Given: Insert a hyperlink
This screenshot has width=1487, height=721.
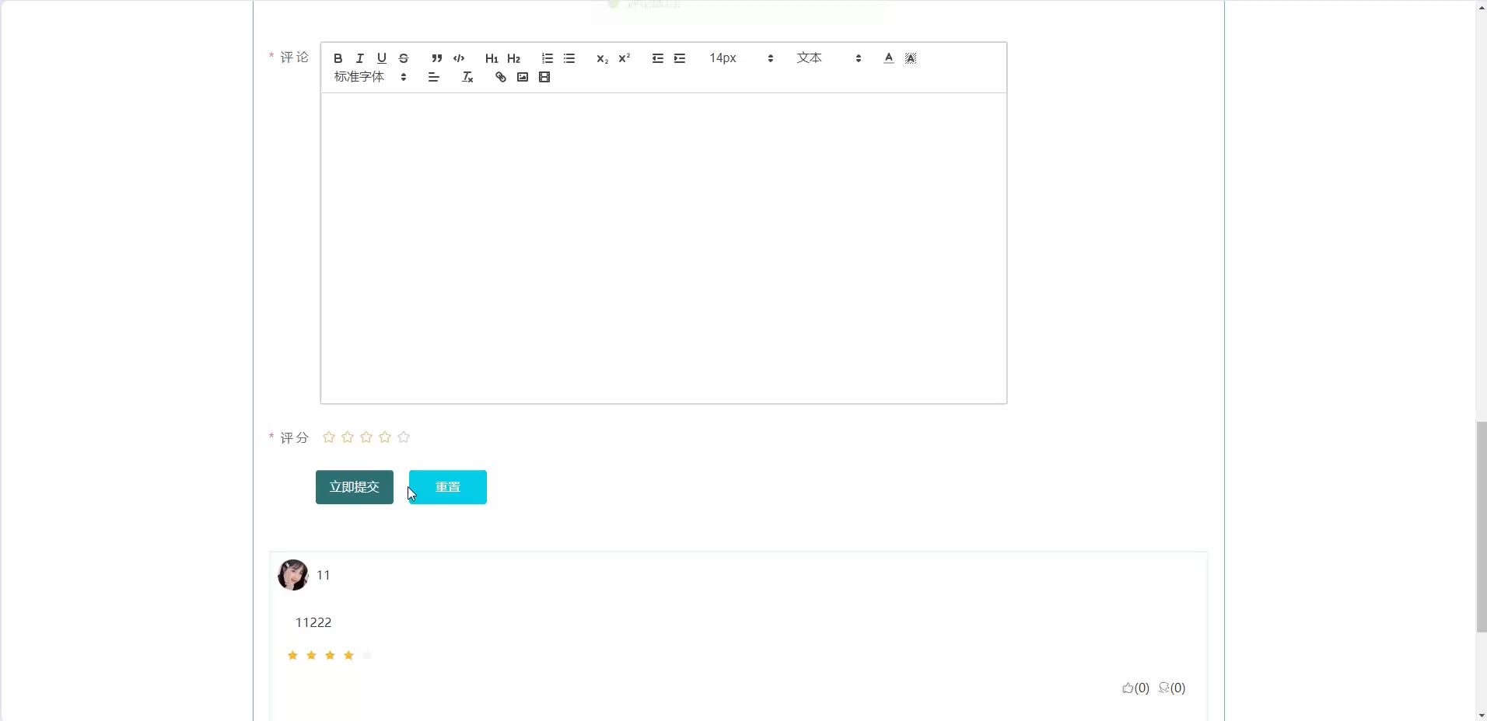Looking at the screenshot, I should pyautogui.click(x=501, y=77).
